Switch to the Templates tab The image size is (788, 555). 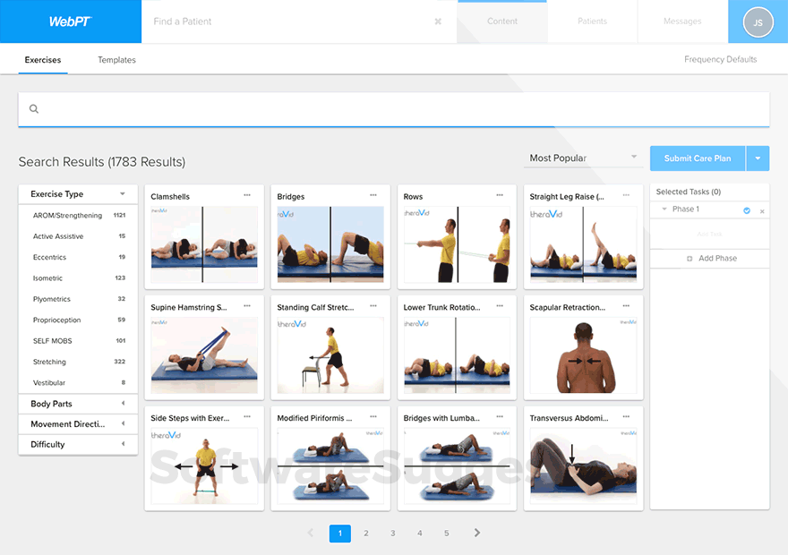pos(116,59)
